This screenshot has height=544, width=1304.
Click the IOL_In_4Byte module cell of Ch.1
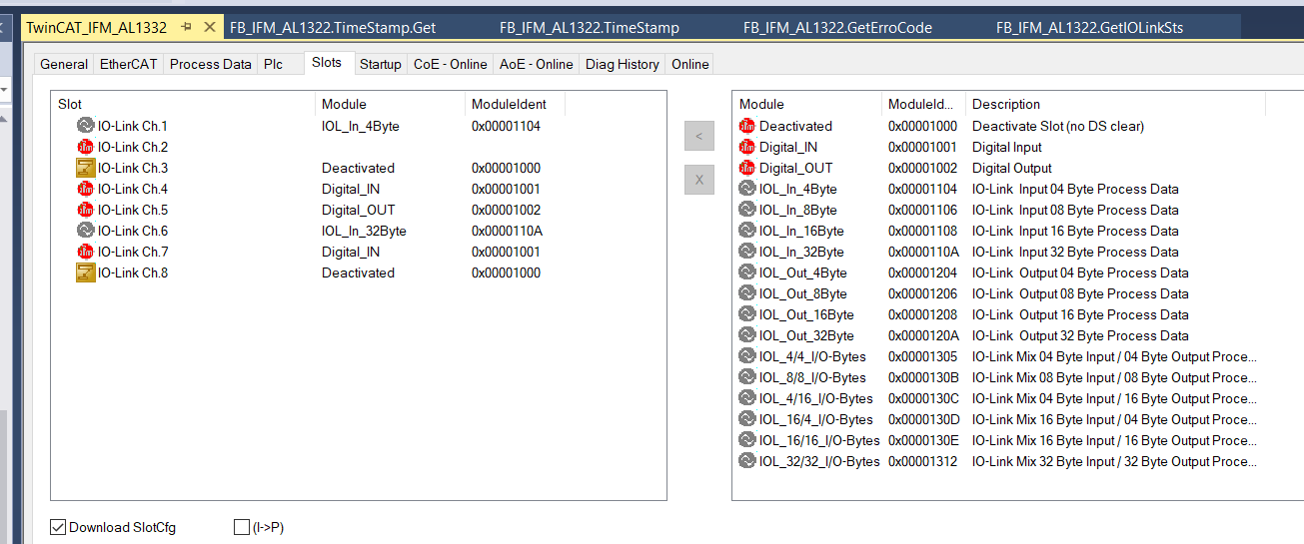(361, 126)
